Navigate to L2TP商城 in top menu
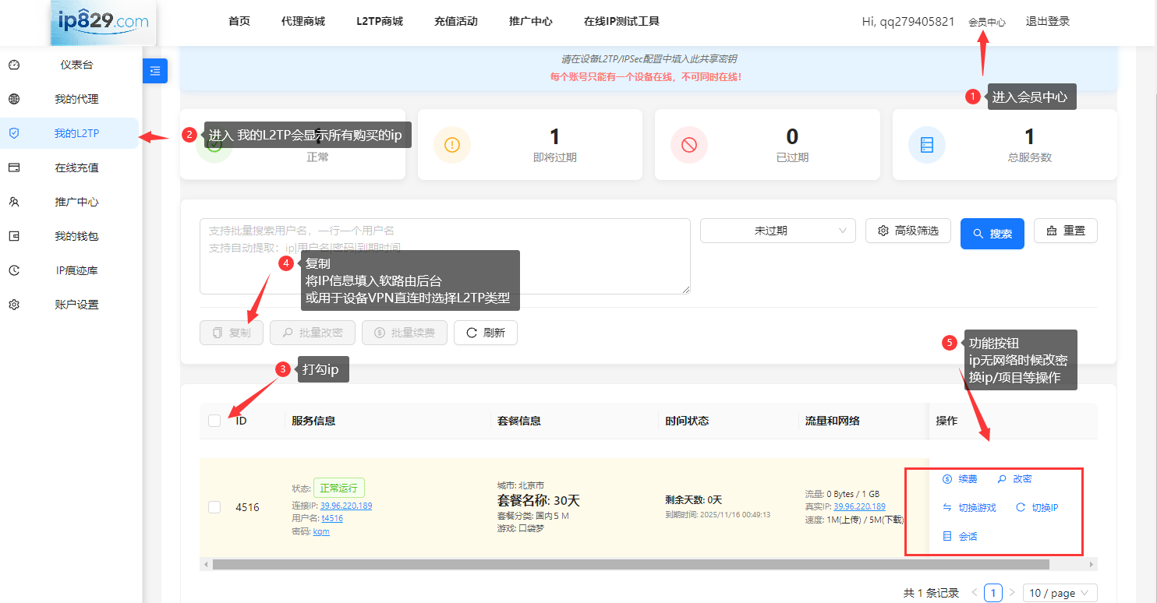1157x603 pixels. 379,21
